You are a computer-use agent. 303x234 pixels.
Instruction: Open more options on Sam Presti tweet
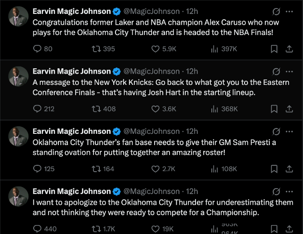click(x=290, y=132)
